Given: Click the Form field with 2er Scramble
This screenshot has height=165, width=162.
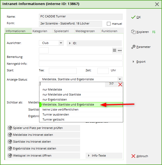Looking at the screenshot, I should pyautogui.click(x=70, y=24).
